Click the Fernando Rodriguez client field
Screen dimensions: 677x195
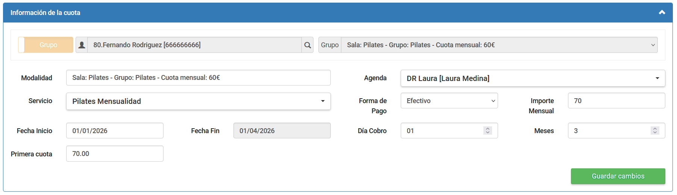click(x=194, y=45)
